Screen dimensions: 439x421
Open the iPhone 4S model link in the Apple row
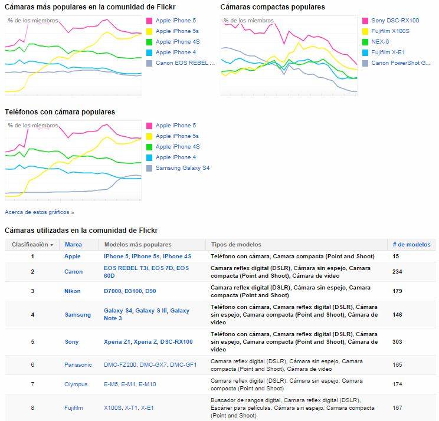(177, 256)
